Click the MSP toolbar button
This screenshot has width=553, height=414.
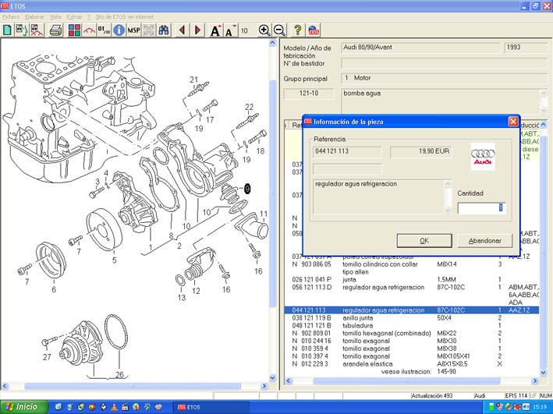tap(133, 30)
